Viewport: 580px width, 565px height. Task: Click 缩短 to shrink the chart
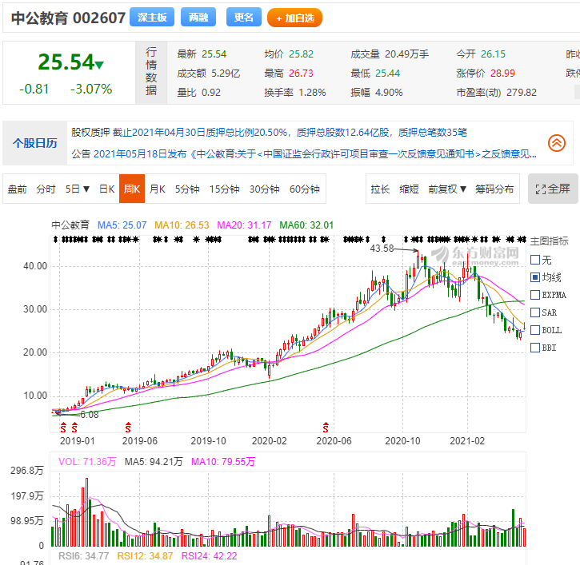pos(409,189)
